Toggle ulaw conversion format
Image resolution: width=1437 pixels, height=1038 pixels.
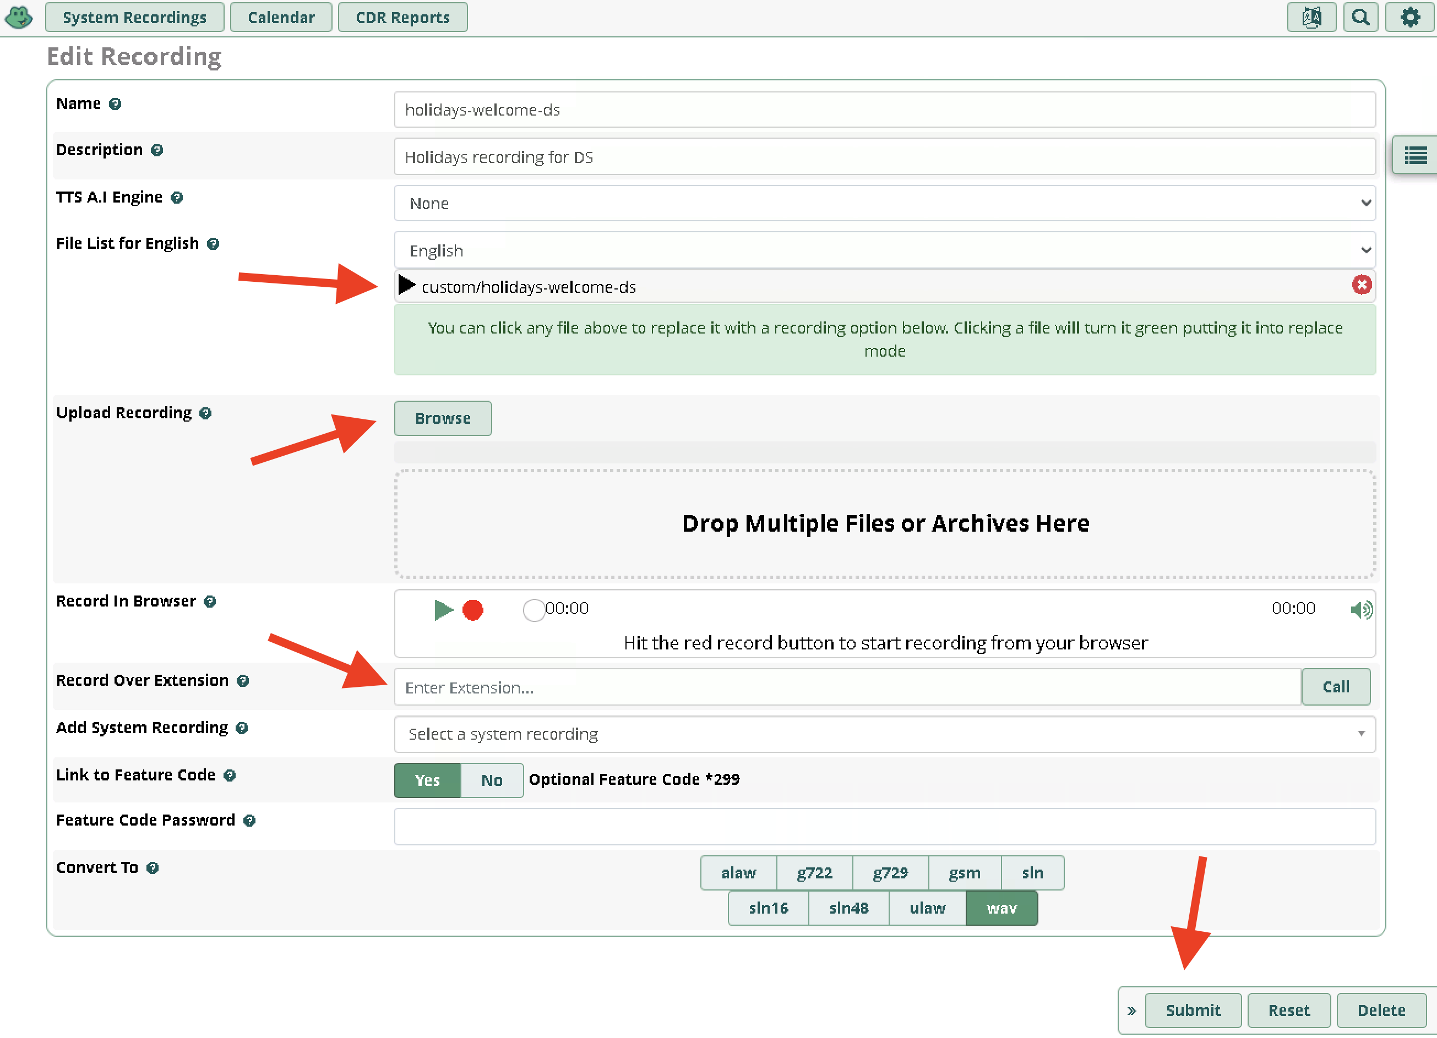(x=928, y=908)
